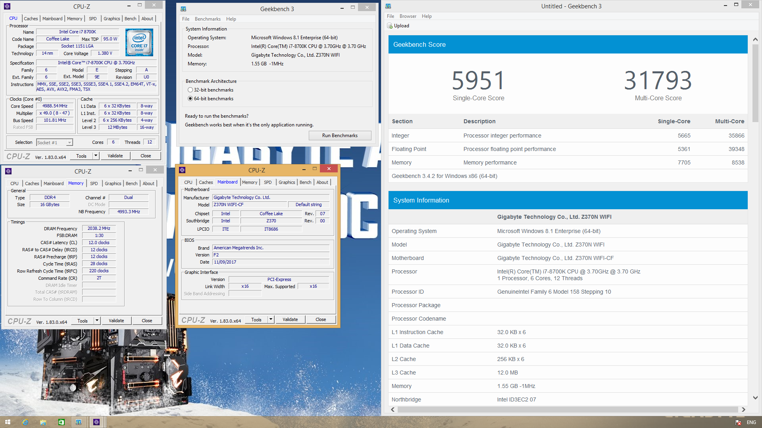This screenshot has height=428, width=762.
Task: Open File menu in the Geekbench 3 launcher
Action: (x=186, y=19)
